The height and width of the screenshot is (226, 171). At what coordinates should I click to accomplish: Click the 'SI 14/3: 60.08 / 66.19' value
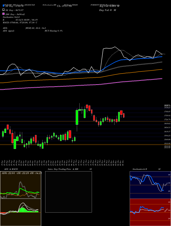[x=27, y=20]
